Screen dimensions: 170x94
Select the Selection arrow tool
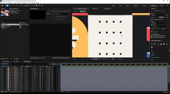pyautogui.click(x=5, y=6)
